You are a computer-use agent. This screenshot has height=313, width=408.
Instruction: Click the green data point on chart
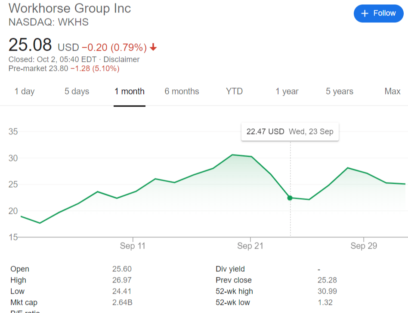(290, 198)
